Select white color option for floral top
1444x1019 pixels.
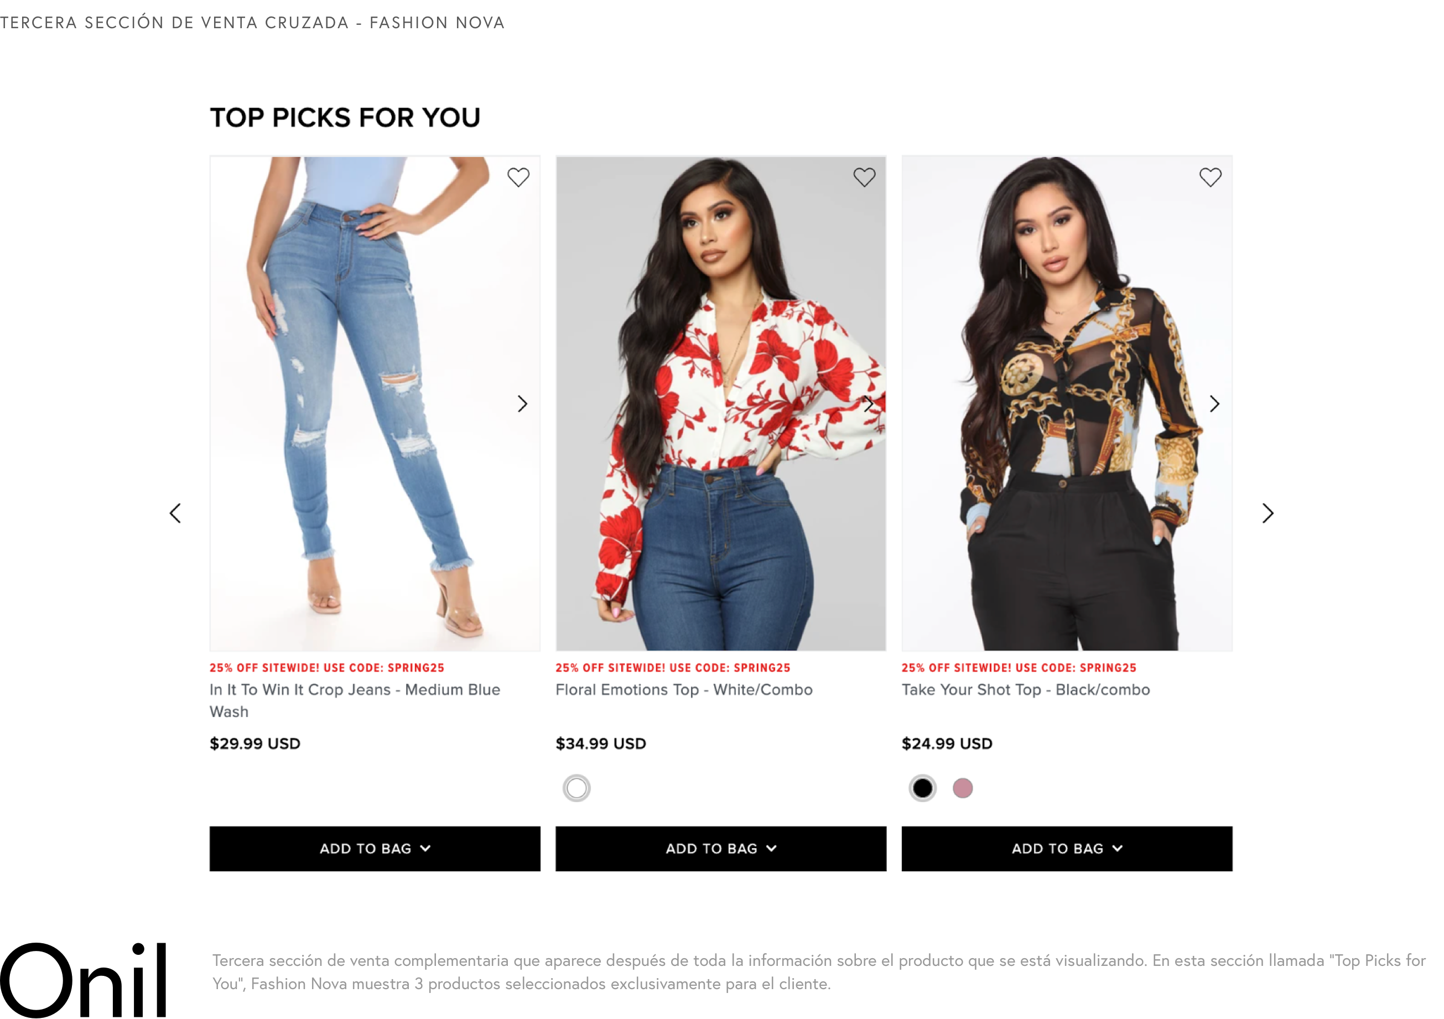576,788
